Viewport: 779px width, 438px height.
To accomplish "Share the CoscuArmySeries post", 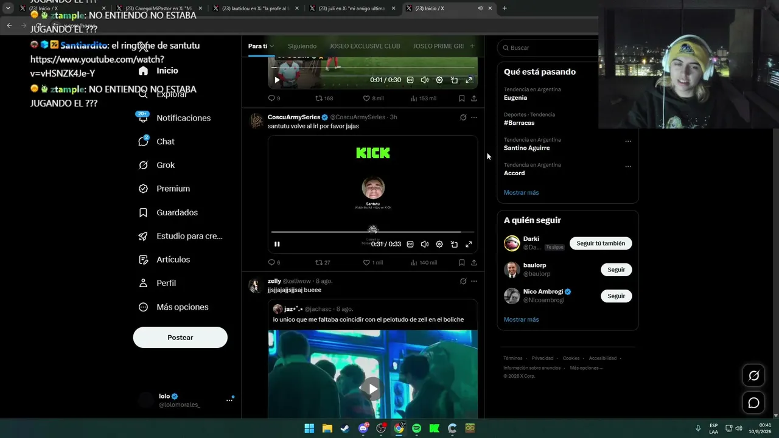I will click(x=474, y=263).
